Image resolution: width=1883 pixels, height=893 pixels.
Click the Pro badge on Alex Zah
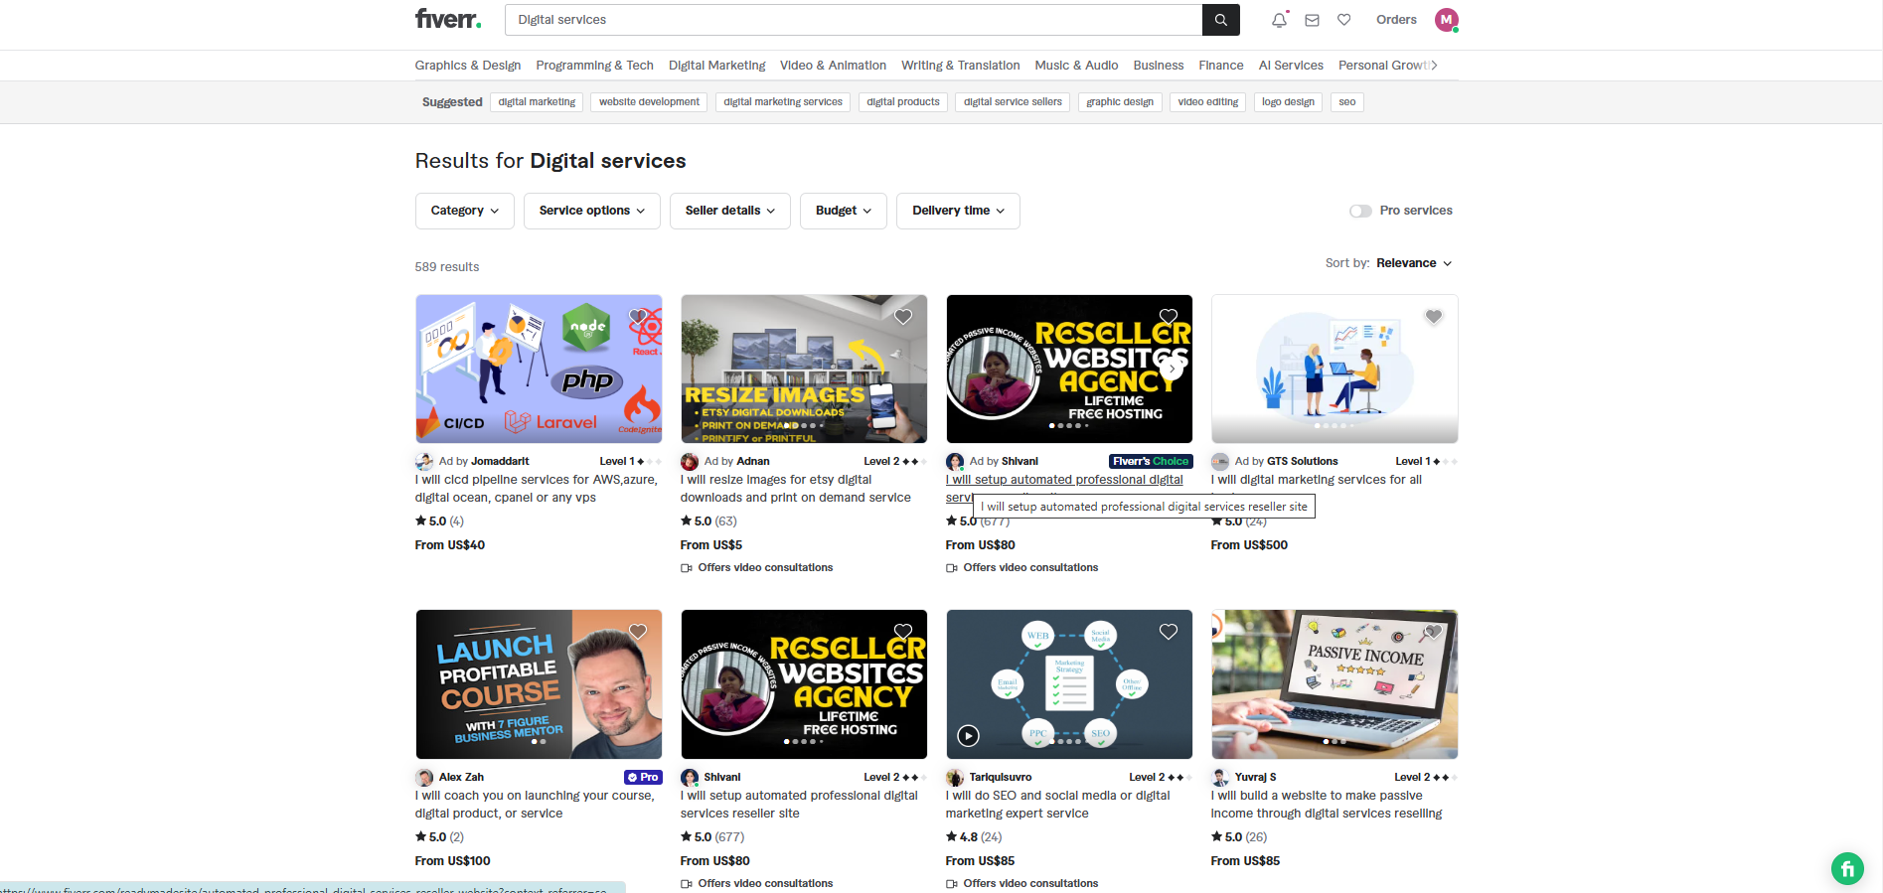coord(643,778)
